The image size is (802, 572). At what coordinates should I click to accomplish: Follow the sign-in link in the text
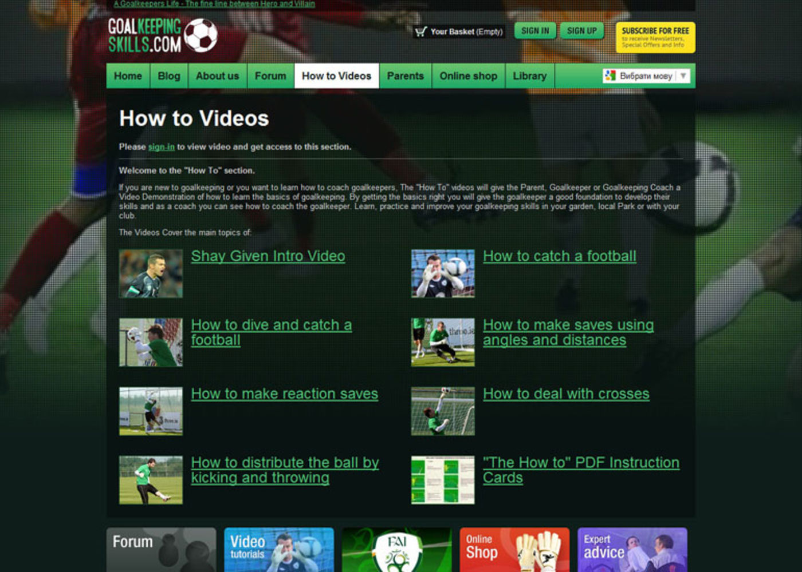click(x=161, y=147)
